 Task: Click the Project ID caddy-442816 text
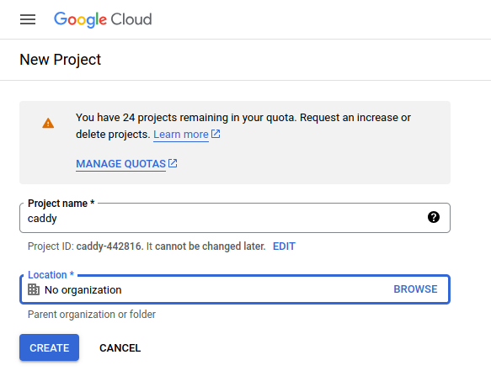tap(109, 246)
